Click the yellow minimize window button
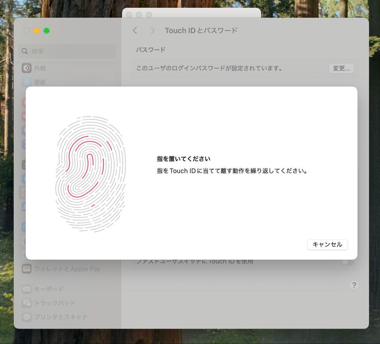Viewport: 380px width, 344px height. [37, 31]
